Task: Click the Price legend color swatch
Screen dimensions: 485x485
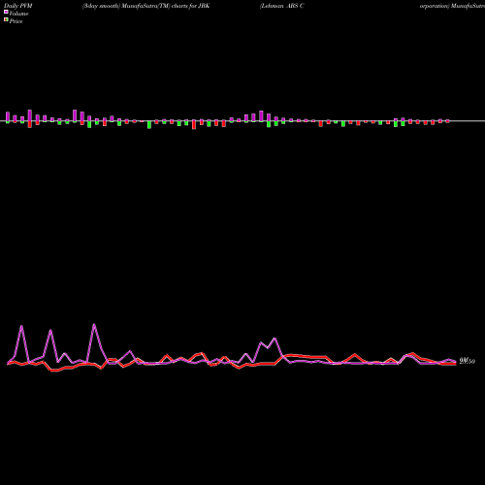Action: (x=6, y=19)
